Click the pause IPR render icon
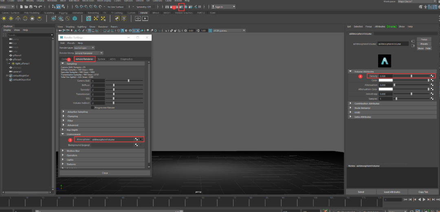This screenshot has width=440, height=212. (200, 6)
